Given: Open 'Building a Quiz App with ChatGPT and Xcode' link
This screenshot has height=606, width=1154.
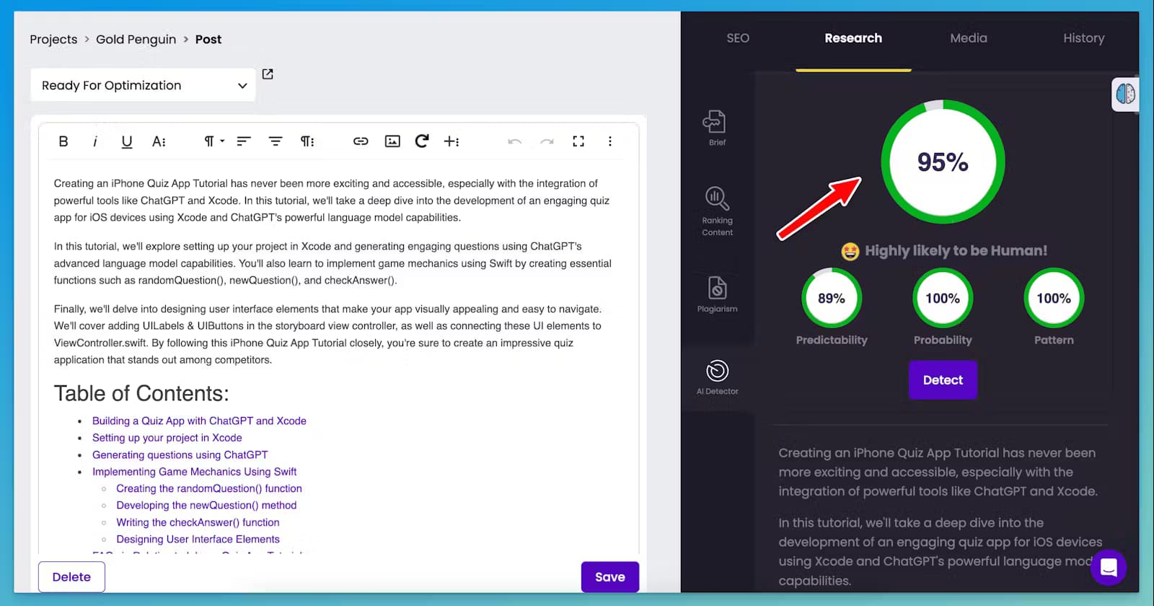Looking at the screenshot, I should [199, 421].
